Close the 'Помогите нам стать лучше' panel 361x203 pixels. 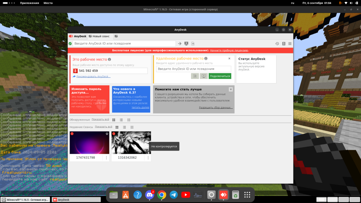[x=231, y=90]
